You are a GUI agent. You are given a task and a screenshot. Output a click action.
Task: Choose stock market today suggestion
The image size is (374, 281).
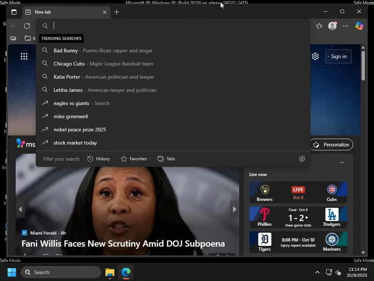coord(173,142)
